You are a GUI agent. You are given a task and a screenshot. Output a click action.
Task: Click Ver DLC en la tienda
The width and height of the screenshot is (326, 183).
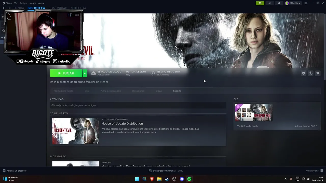point(248,126)
